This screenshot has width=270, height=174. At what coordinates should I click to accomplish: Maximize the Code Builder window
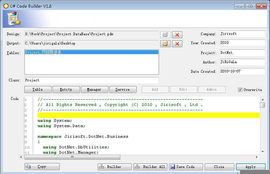tap(250, 6)
